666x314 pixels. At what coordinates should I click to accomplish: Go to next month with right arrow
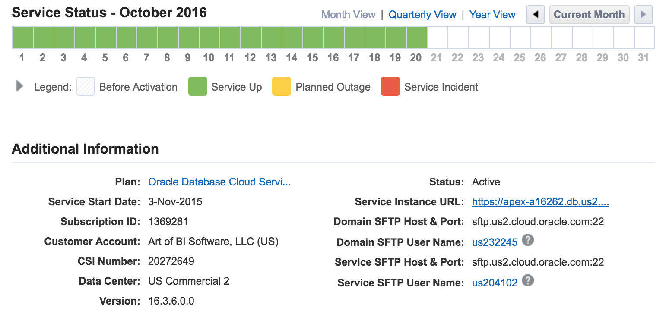click(643, 15)
